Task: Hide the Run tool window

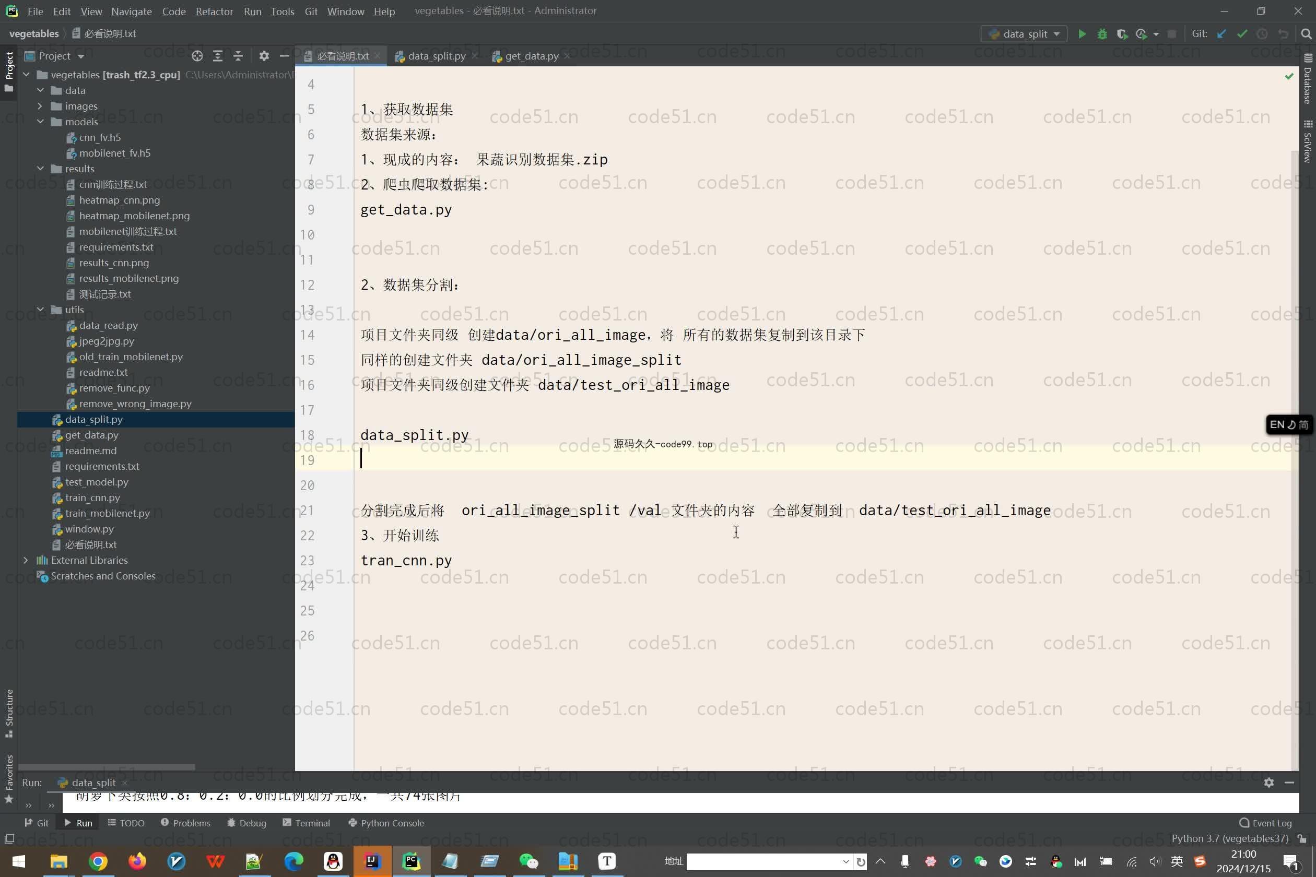Action: [x=1289, y=783]
